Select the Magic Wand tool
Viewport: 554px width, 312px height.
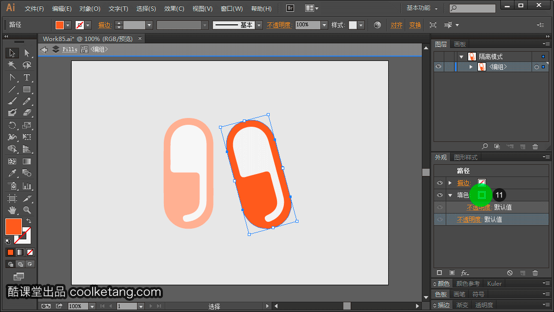click(12, 65)
